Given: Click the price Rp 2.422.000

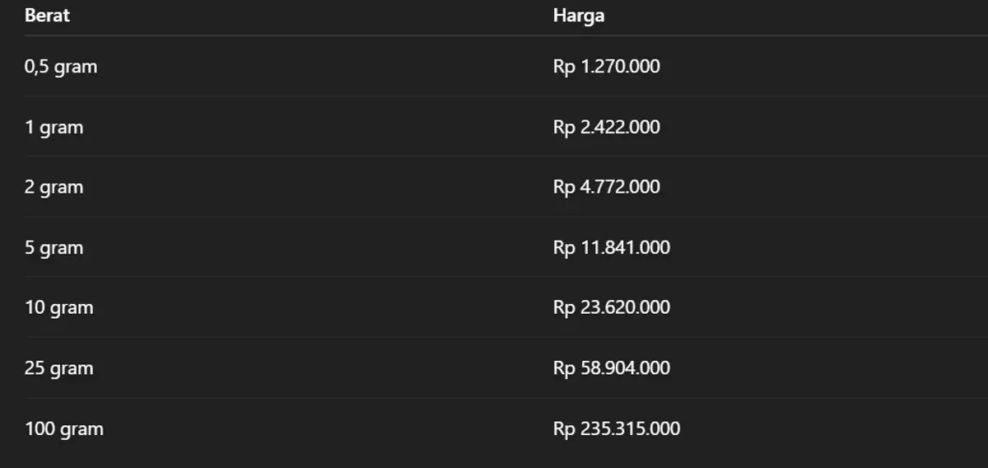Looking at the screenshot, I should click(x=606, y=128).
